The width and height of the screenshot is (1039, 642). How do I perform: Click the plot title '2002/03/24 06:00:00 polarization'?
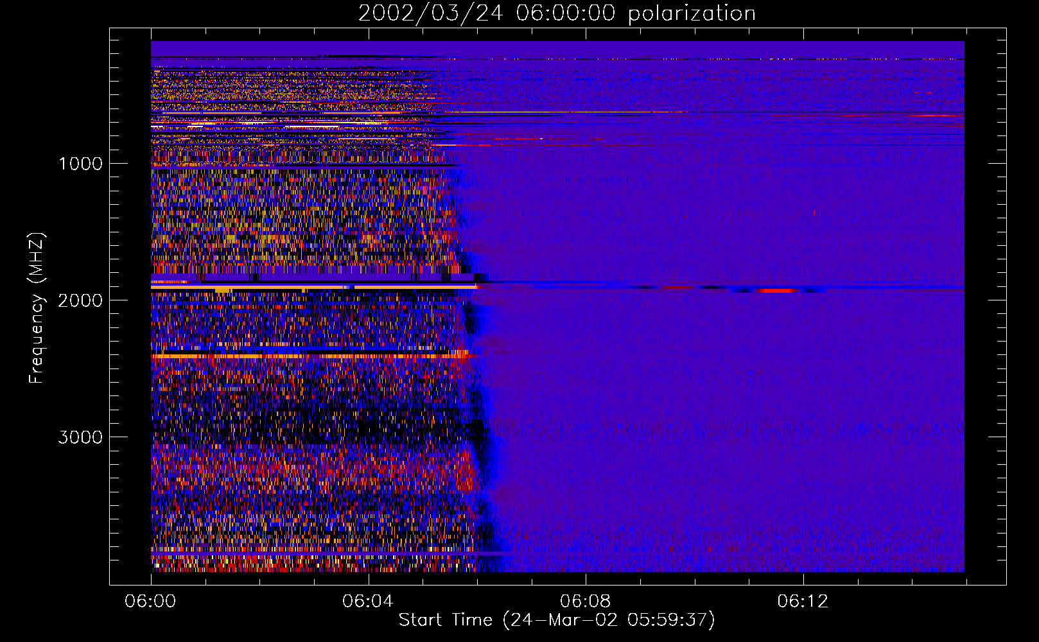tap(557, 13)
